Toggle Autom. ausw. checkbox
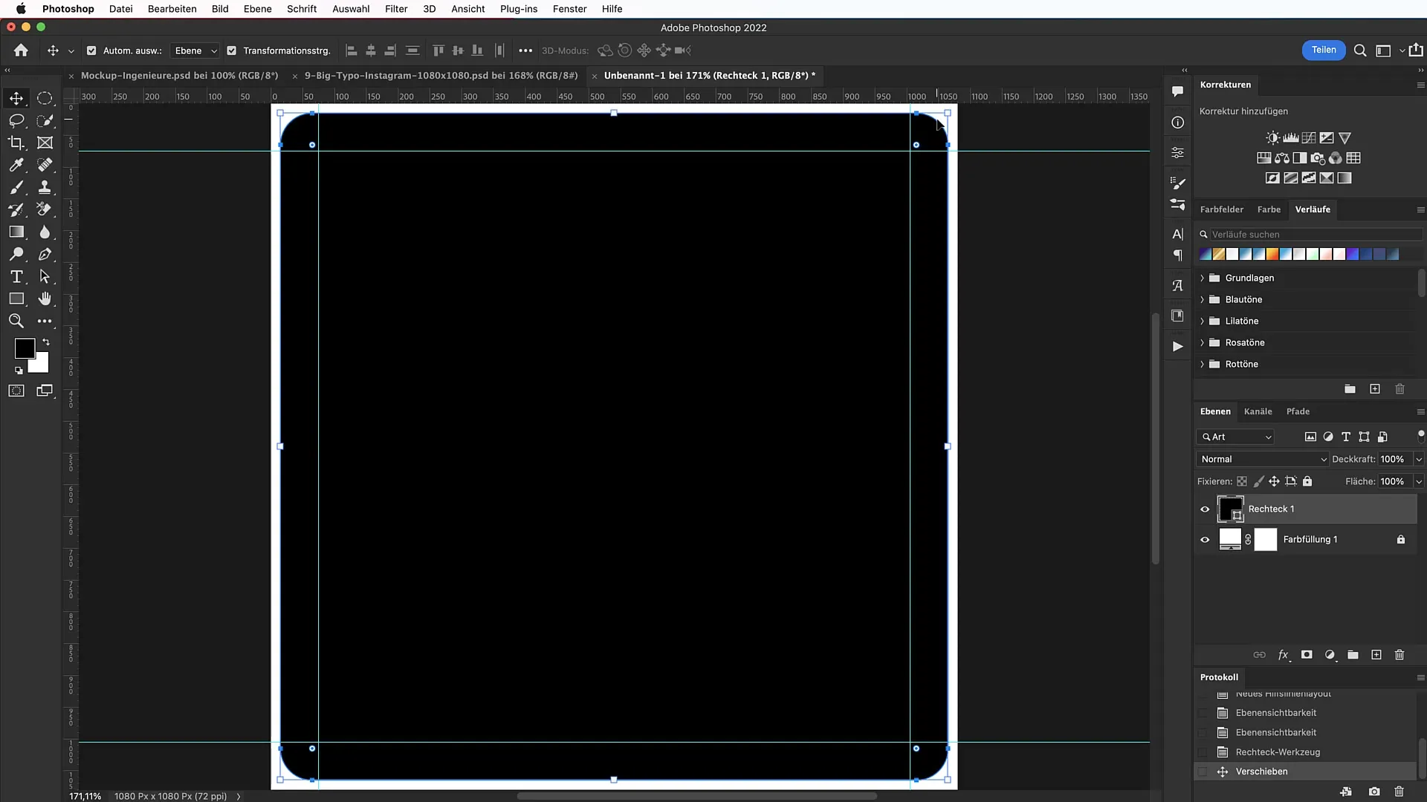1427x802 pixels. [x=91, y=50]
